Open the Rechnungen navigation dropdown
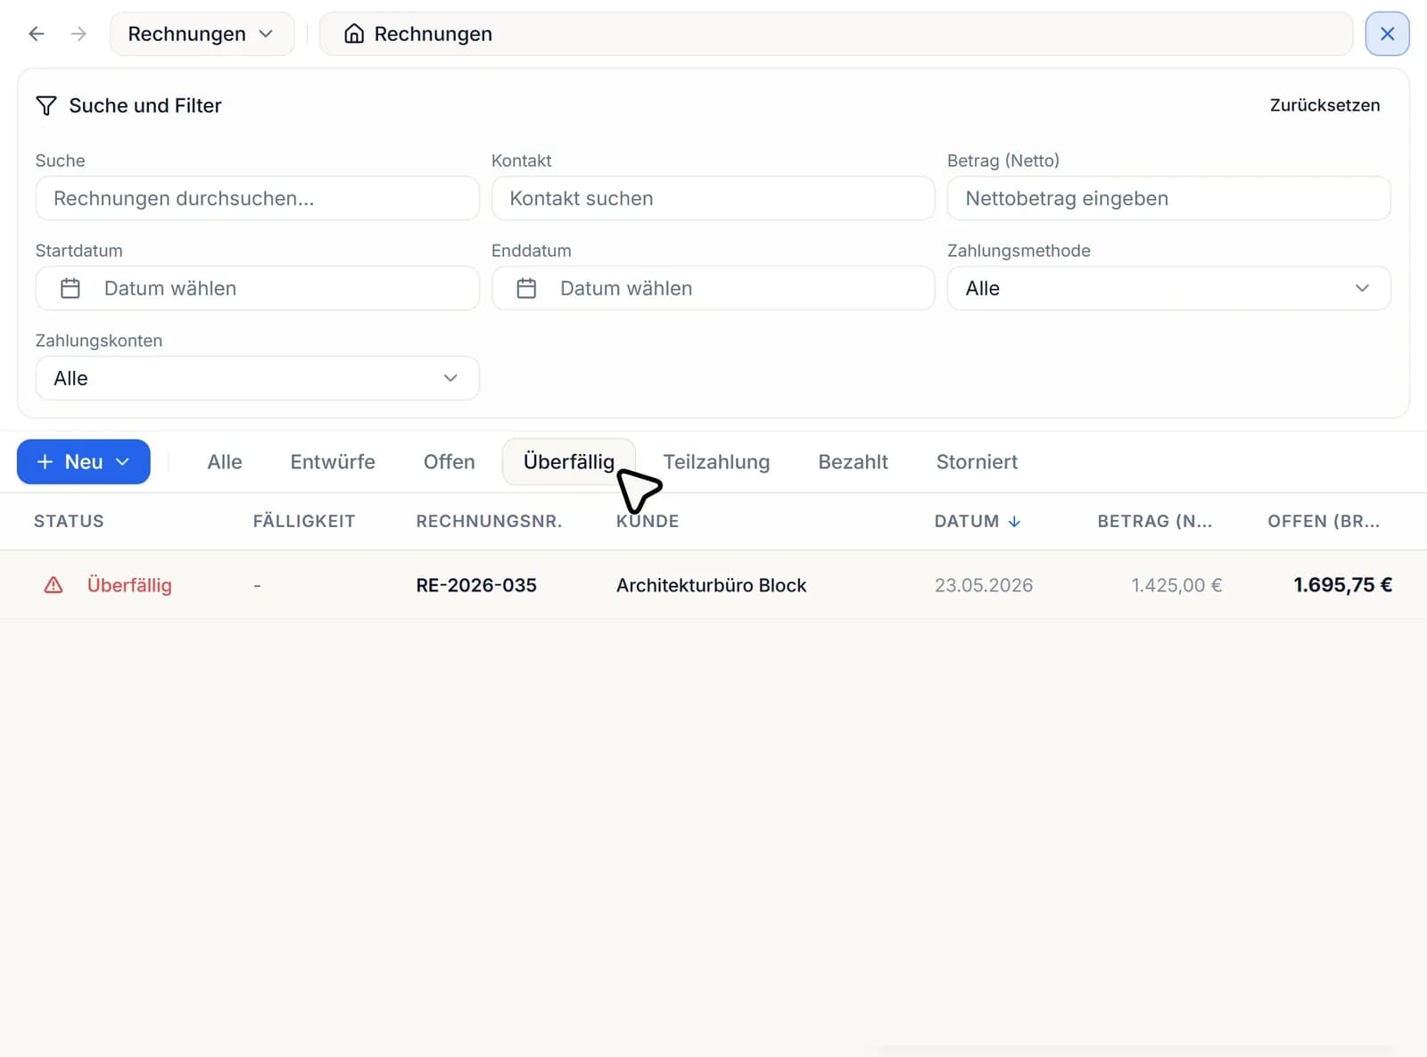This screenshot has height=1057, width=1427. [x=202, y=34]
